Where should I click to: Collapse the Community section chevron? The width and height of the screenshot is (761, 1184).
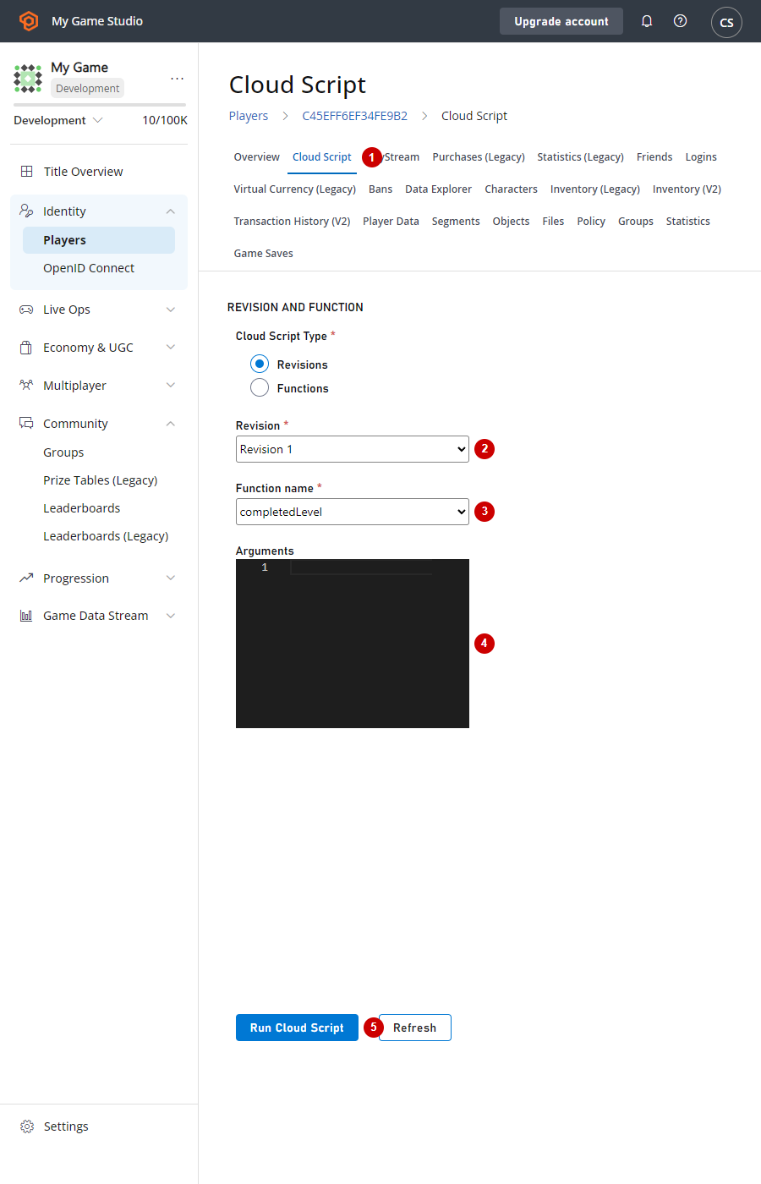click(x=171, y=424)
